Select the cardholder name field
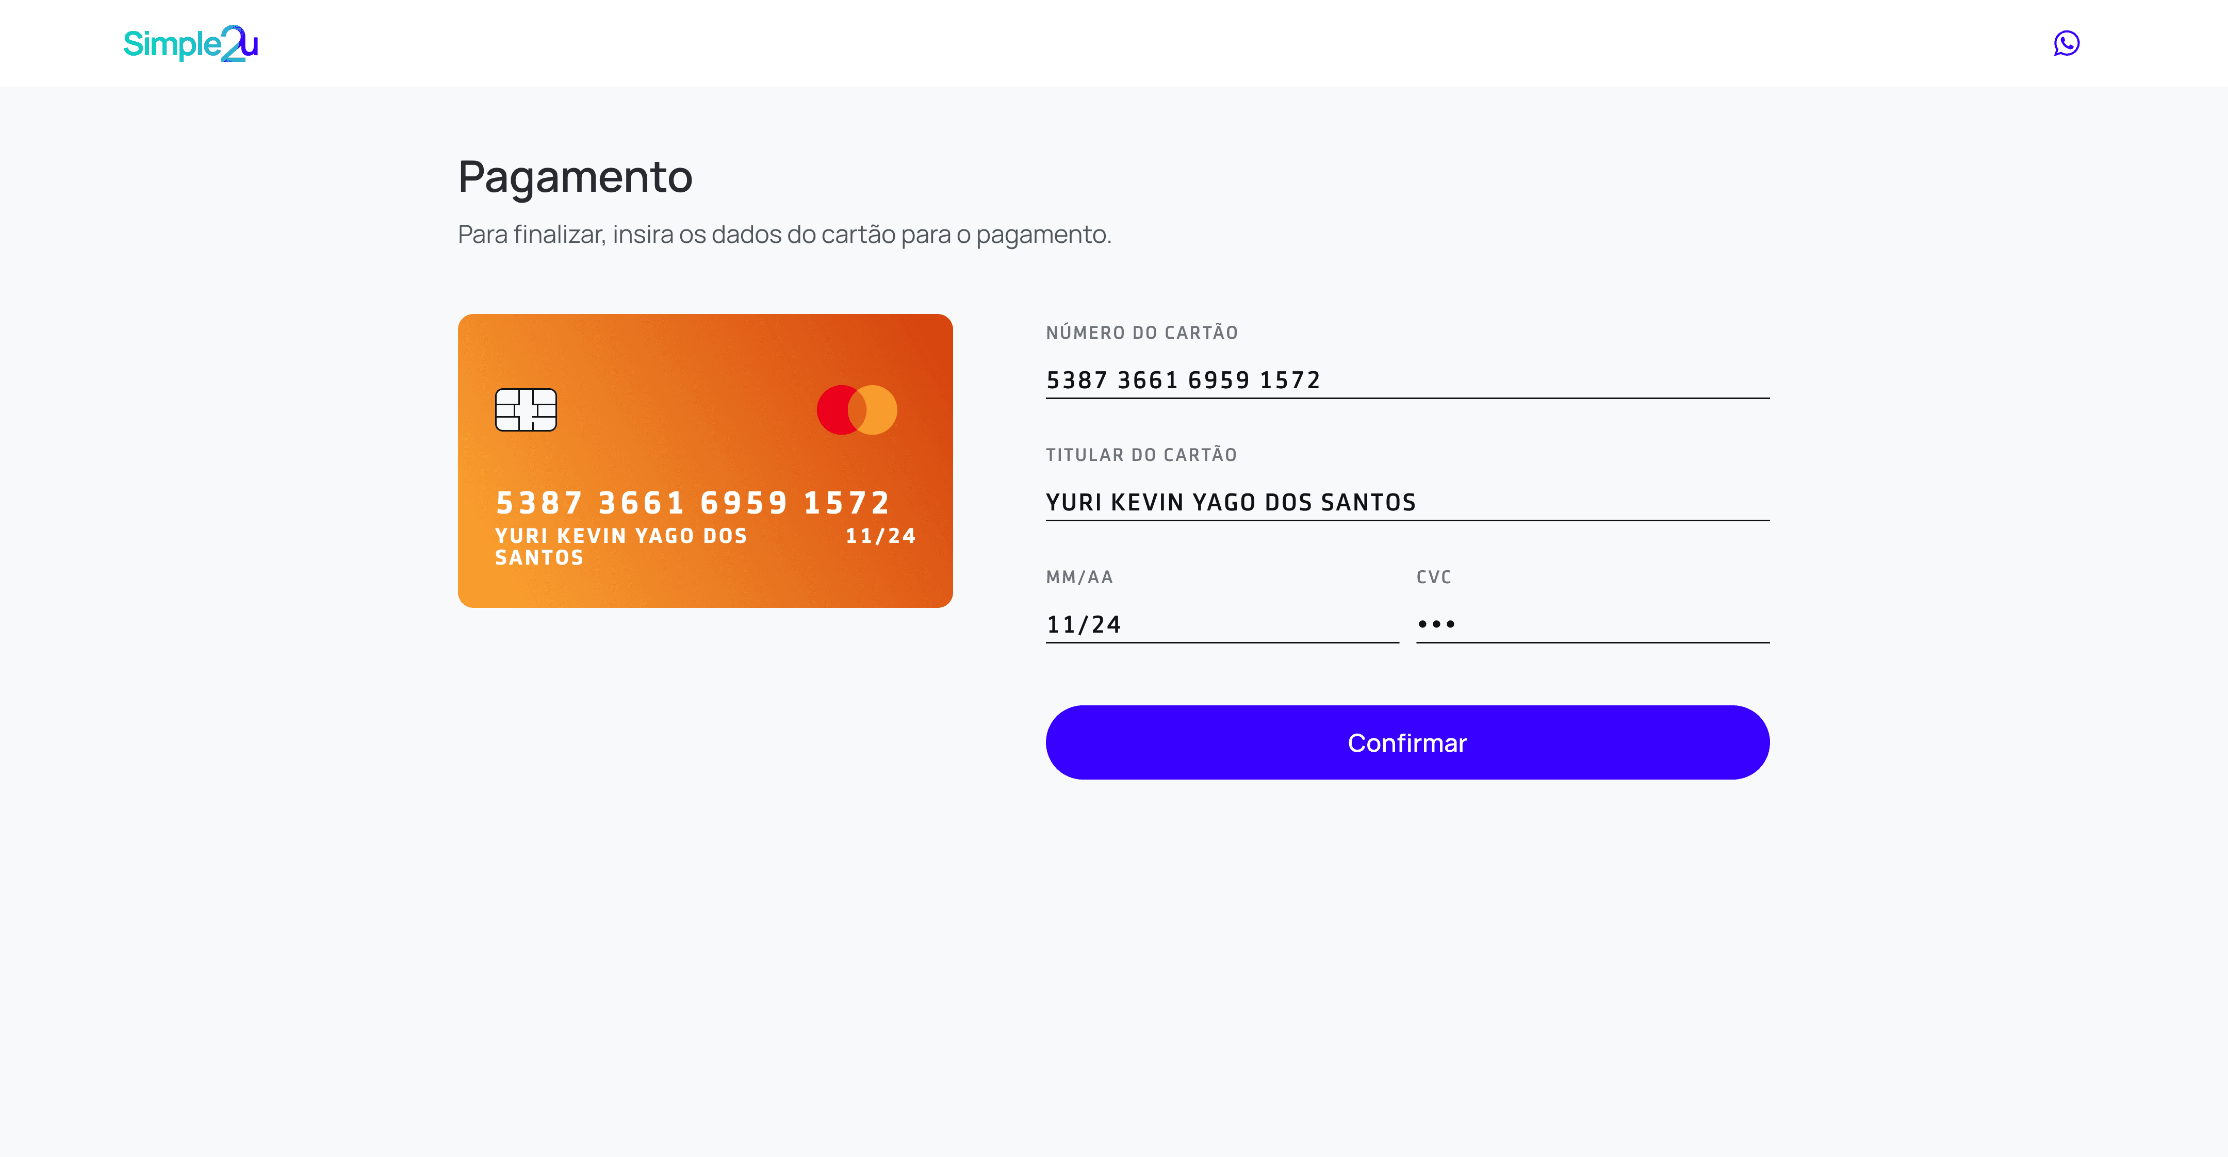 [x=1407, y=502]
